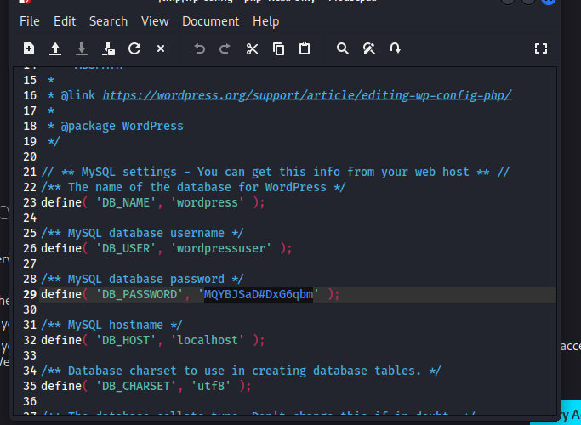Click the 'MySQL hostname' comment
The image size is (581, 425).
[x=111, y=325]
